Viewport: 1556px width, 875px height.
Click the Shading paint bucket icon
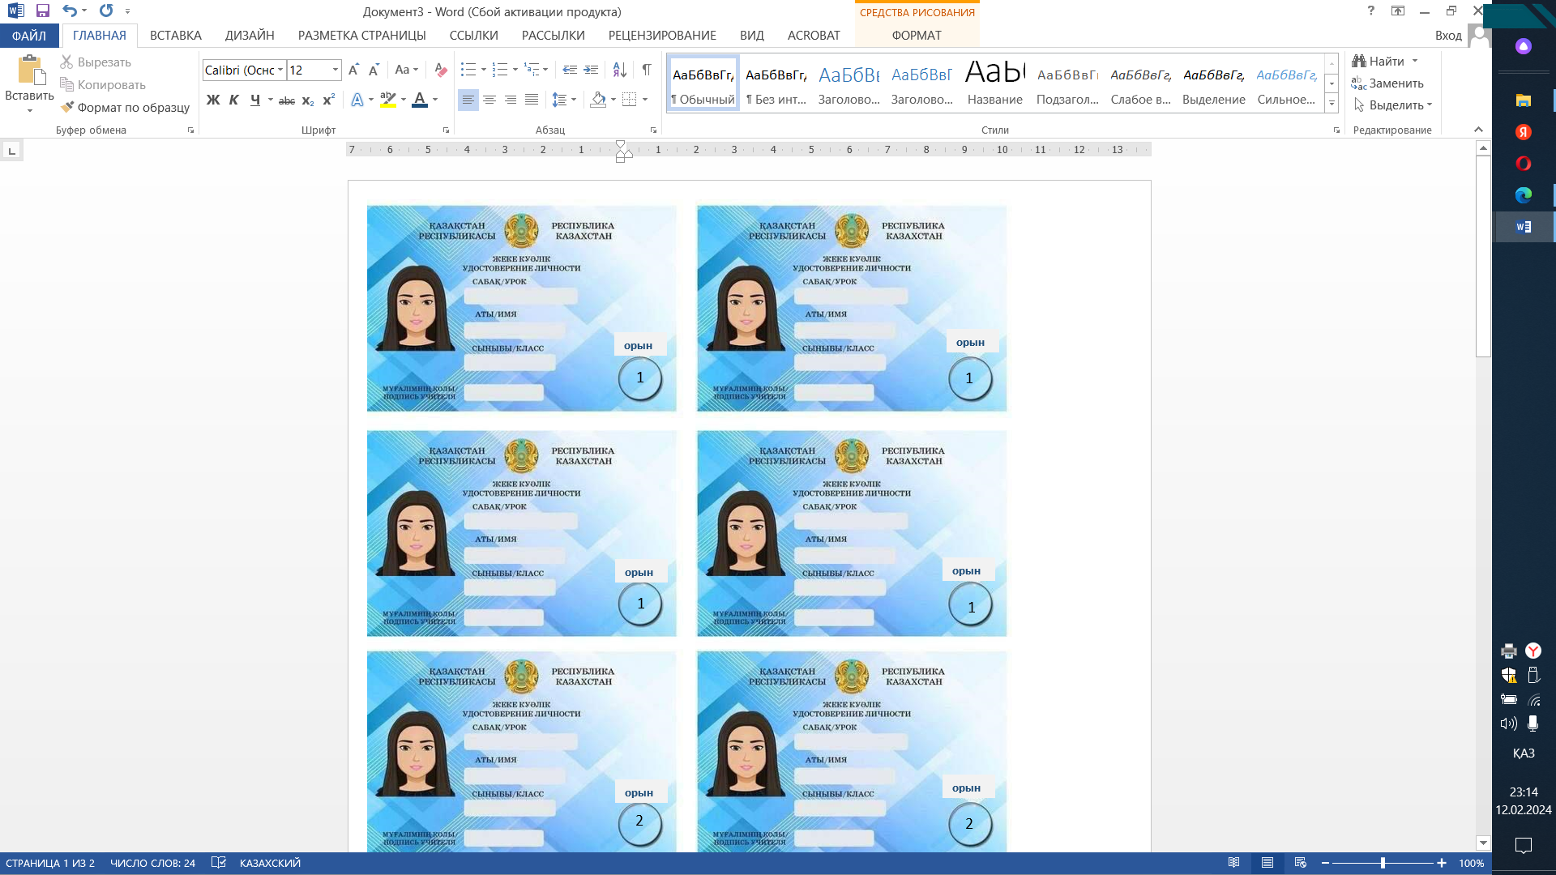point(598,100)
